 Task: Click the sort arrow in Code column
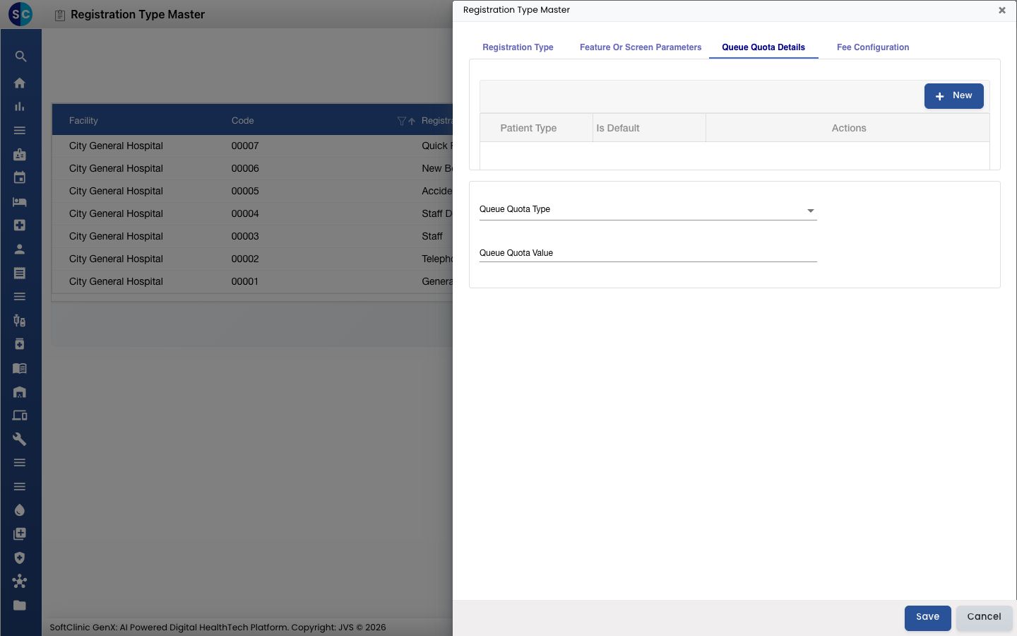tap(412, 121)
